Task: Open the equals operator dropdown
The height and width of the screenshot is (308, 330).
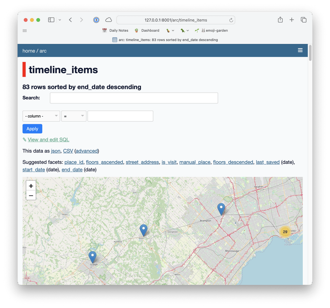Action: (x=74, y=116)
